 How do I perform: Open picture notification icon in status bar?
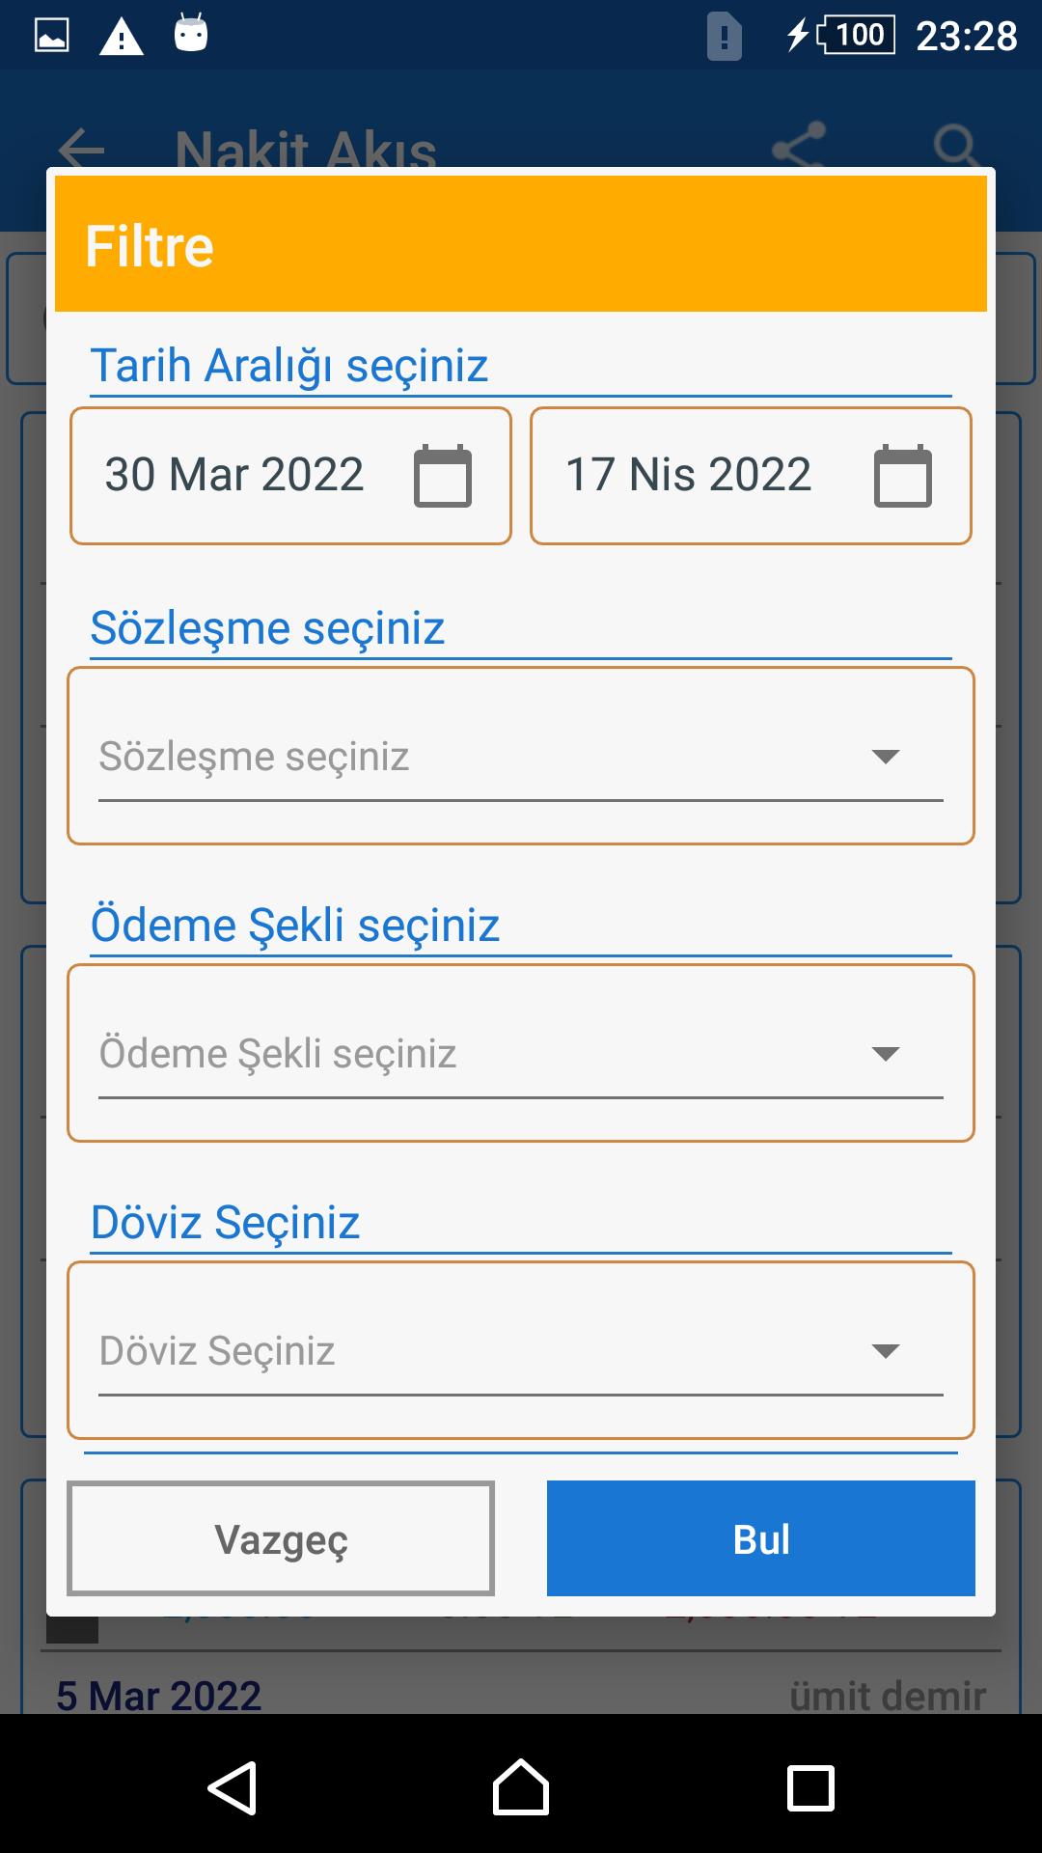click(x=52, y=36)
